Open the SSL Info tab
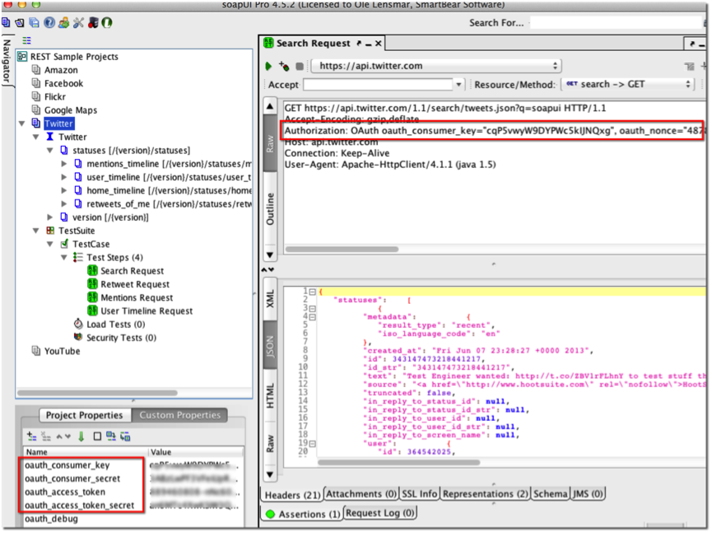Screen dimensions: 712x533 pyautogui.click(x=420, y=493)
